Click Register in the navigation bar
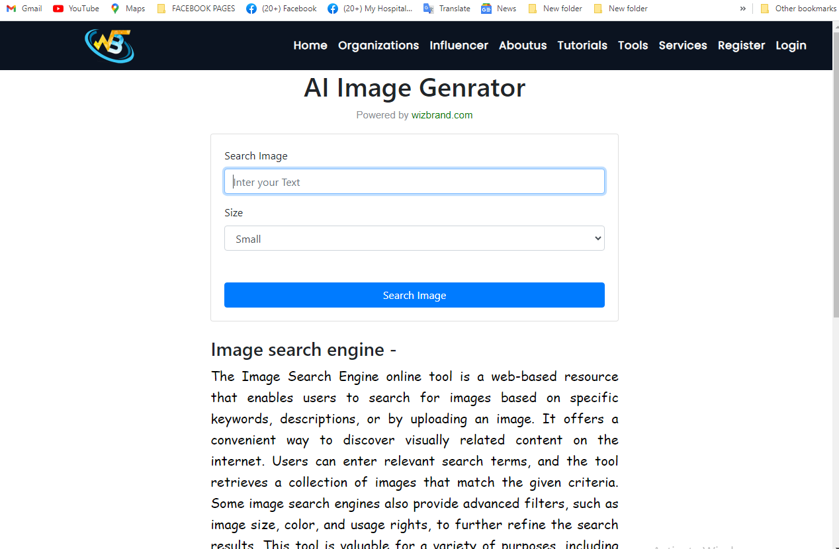Image resolution: width=839 pixels, height=549 pixels. [x=741, y=45]
